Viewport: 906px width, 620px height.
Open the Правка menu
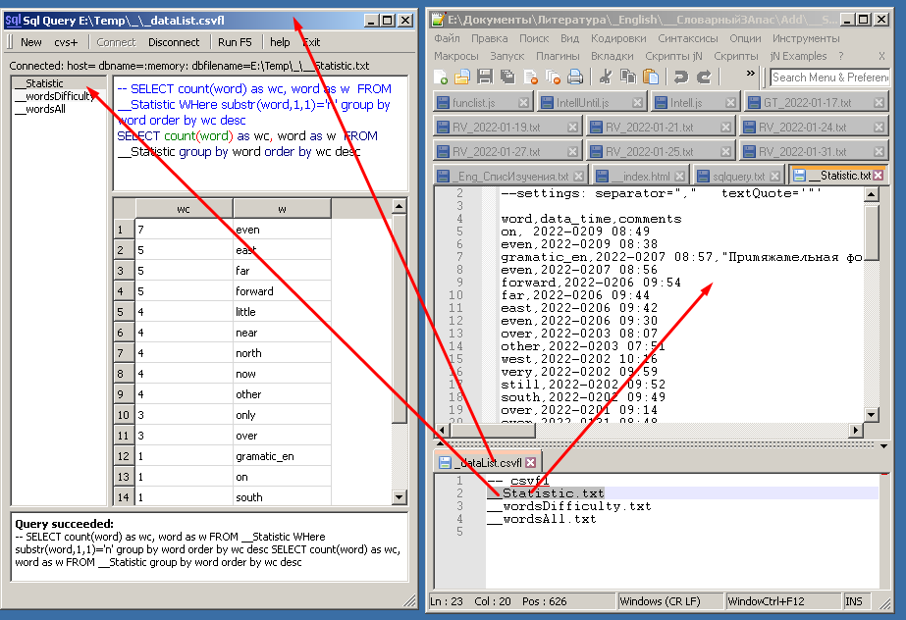click(x=490, y=38)
